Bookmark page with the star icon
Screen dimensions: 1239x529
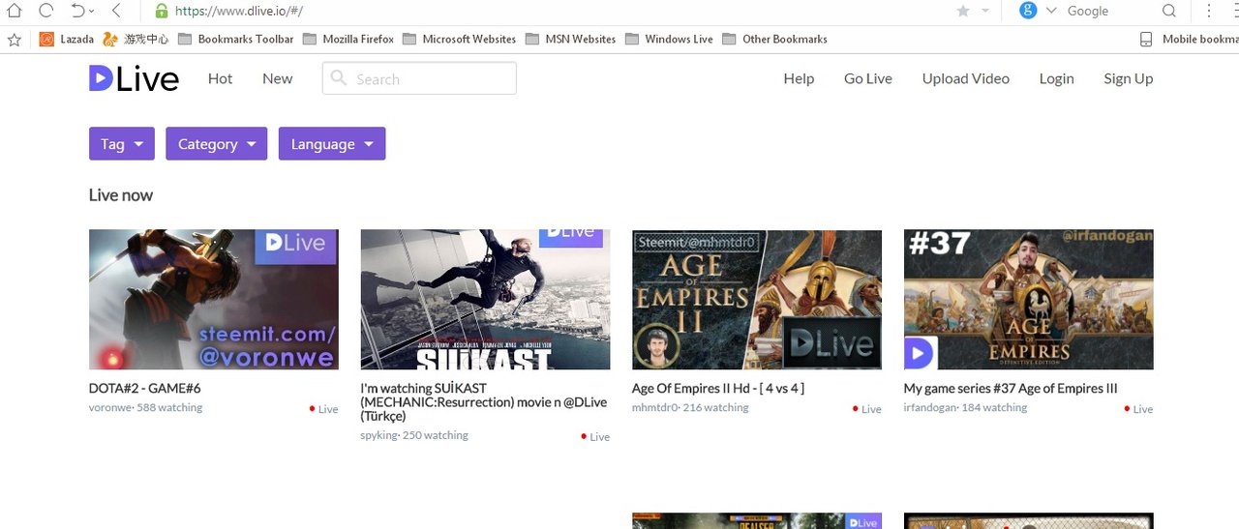coord(963,11)
